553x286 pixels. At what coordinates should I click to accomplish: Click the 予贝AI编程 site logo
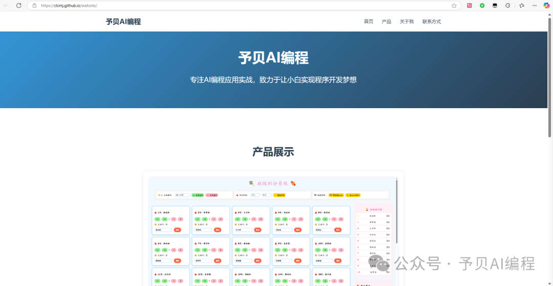tap(123, 22)
